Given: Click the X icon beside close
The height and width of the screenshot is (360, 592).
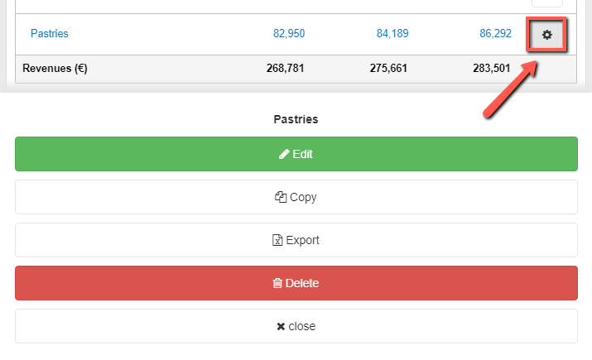Looking at the screenshot, I should (281, 326).
